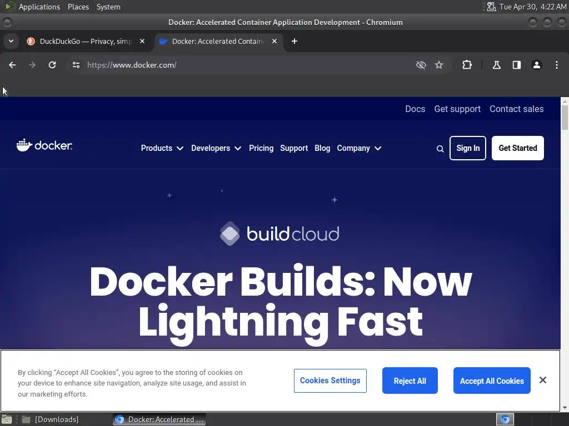Click the site search magnifier icon

[x=440, y=149]
